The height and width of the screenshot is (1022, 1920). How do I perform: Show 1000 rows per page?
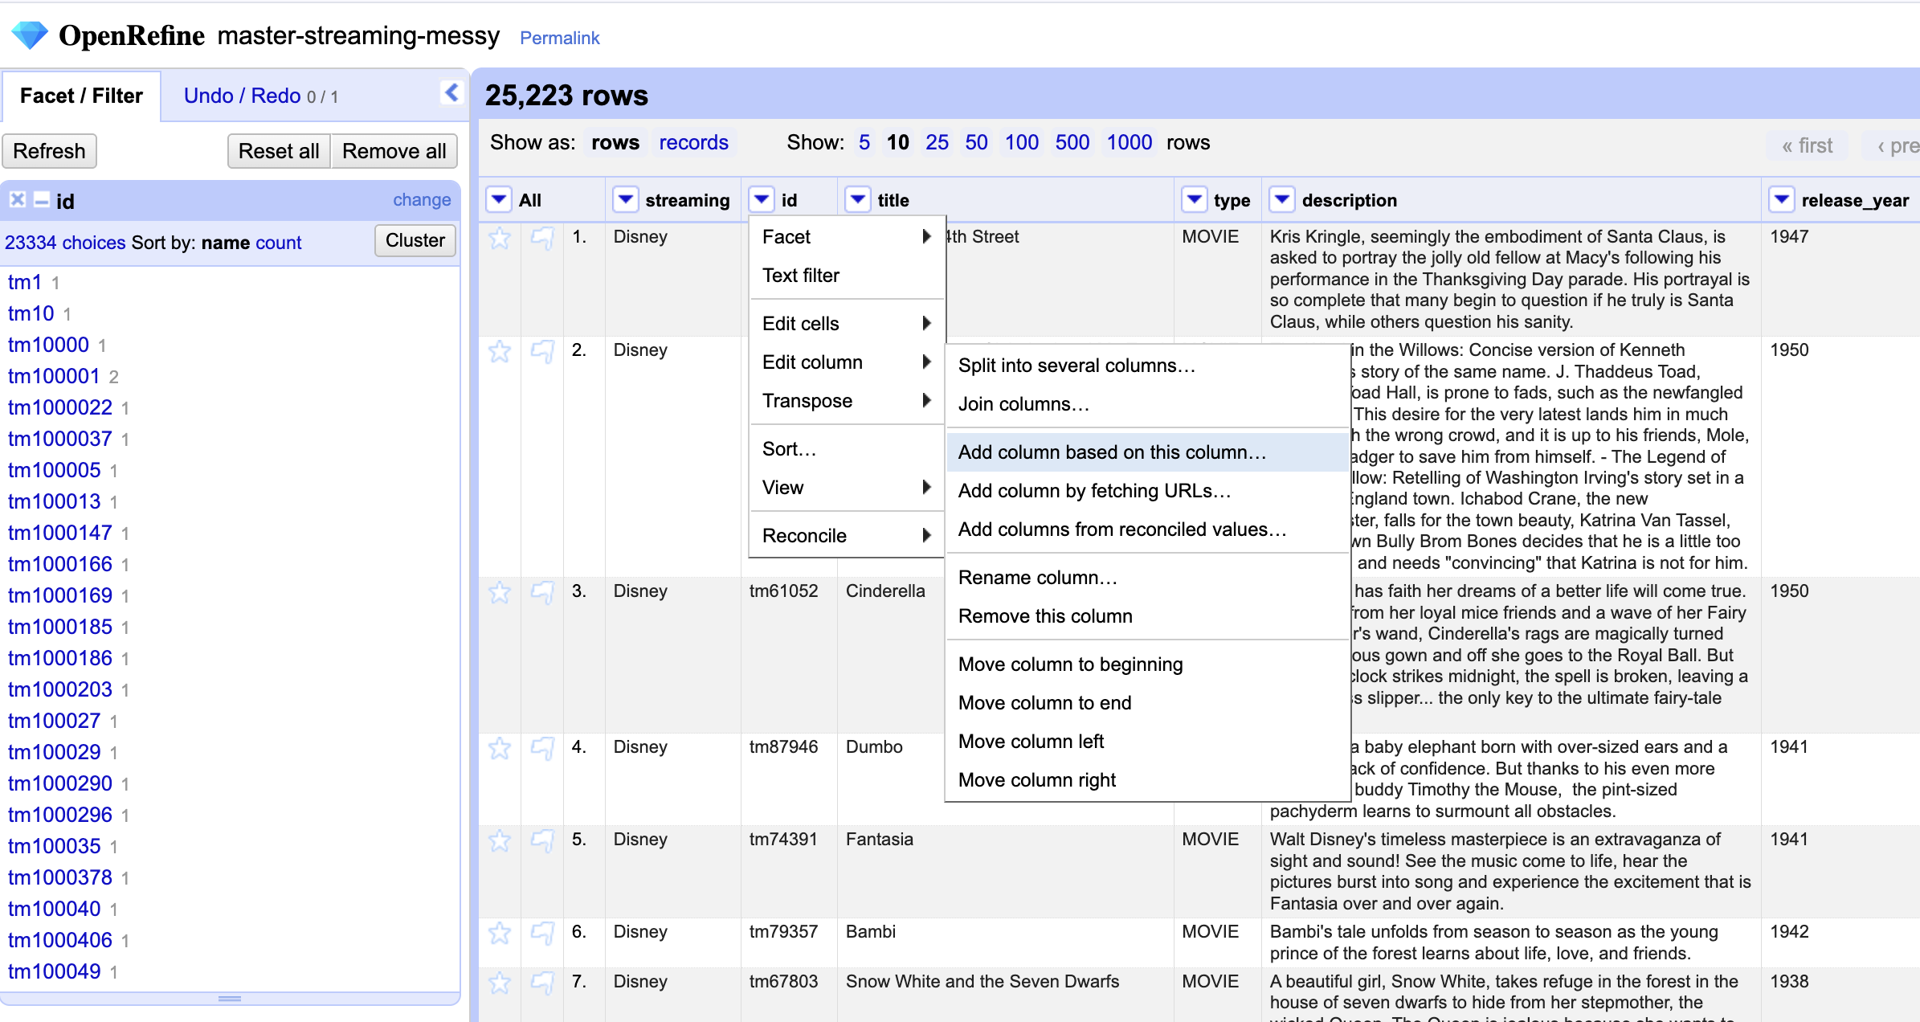click(x=1129, y=142)
